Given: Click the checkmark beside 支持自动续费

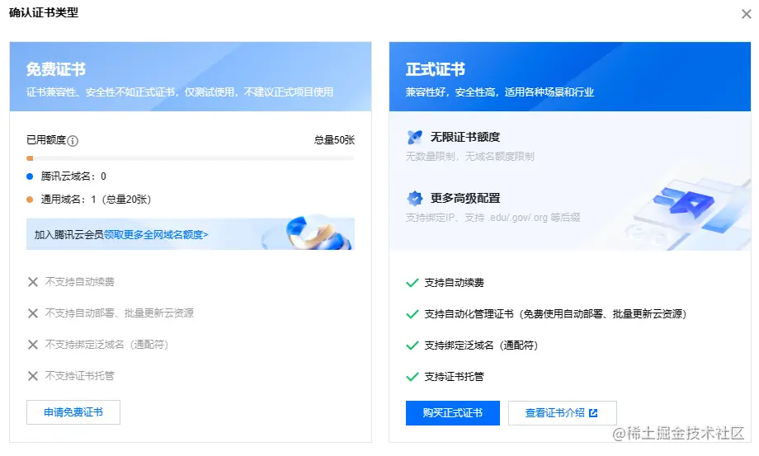Looking at the screenshot, I should click(x=412, y=283).
